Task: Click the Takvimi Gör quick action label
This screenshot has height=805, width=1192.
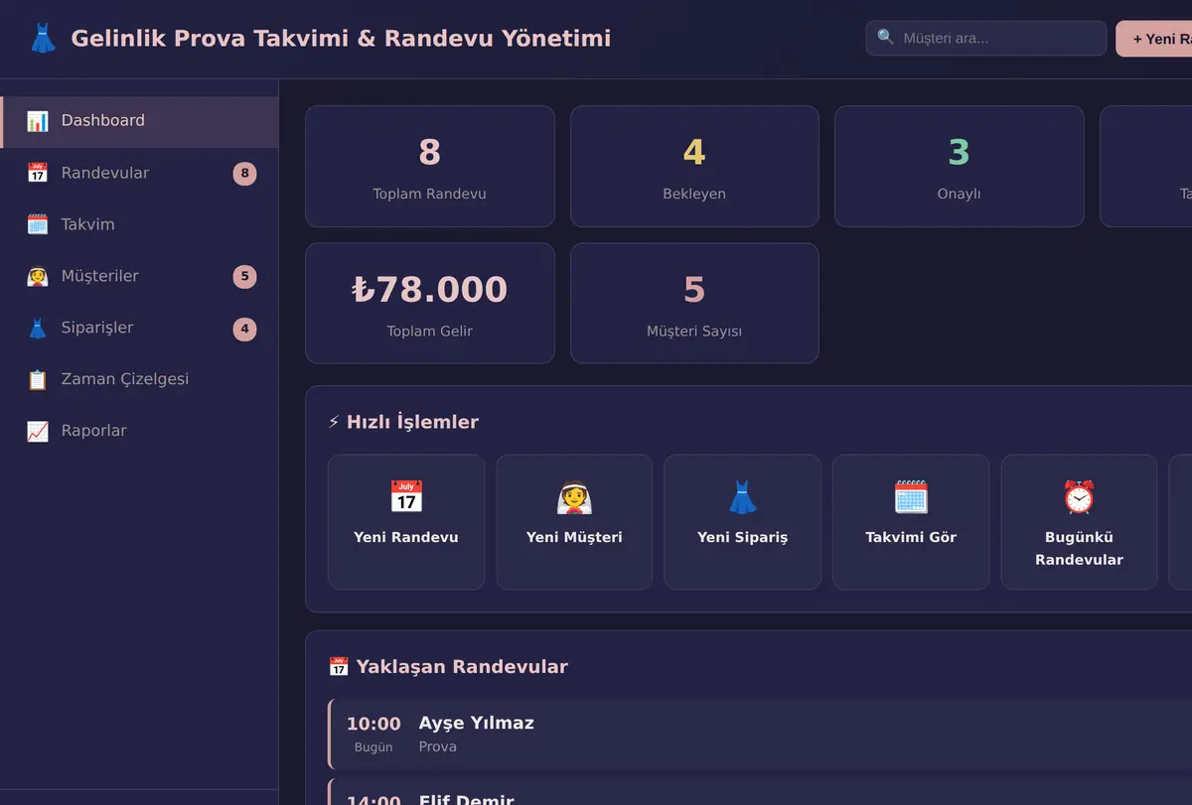Action: [x=911, y=537]
